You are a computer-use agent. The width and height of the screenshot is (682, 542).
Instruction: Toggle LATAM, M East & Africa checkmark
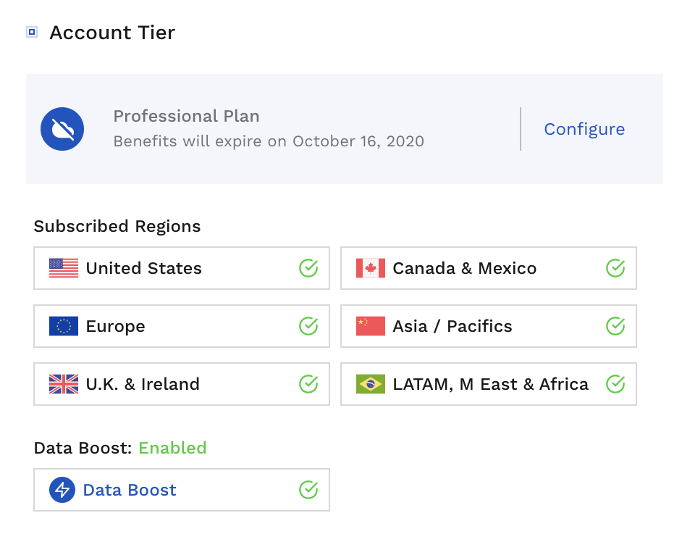[x=615, y=384]
